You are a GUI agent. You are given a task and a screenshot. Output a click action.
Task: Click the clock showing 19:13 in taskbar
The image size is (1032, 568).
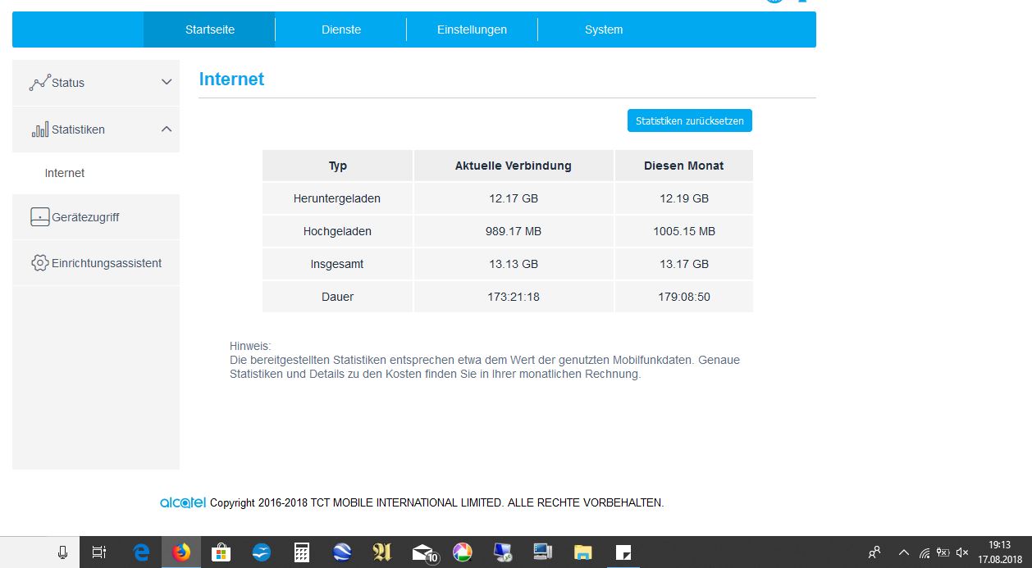point(999,552)
